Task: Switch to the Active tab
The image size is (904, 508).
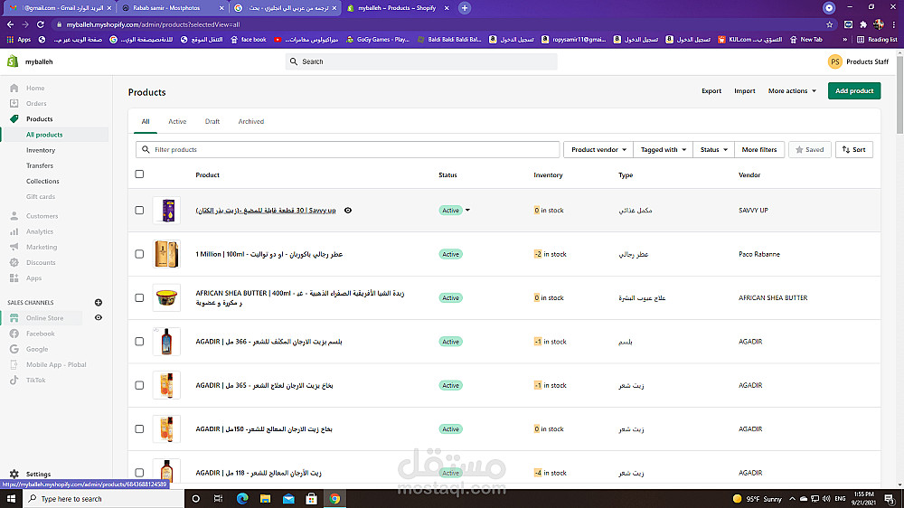Action: tap(177, 122)
